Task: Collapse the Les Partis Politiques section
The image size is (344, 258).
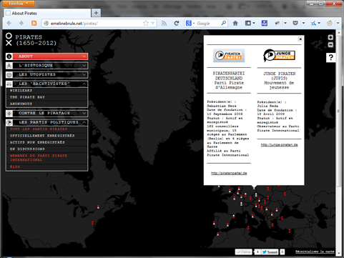Action: pyautogui.click(x=47, y=122)
